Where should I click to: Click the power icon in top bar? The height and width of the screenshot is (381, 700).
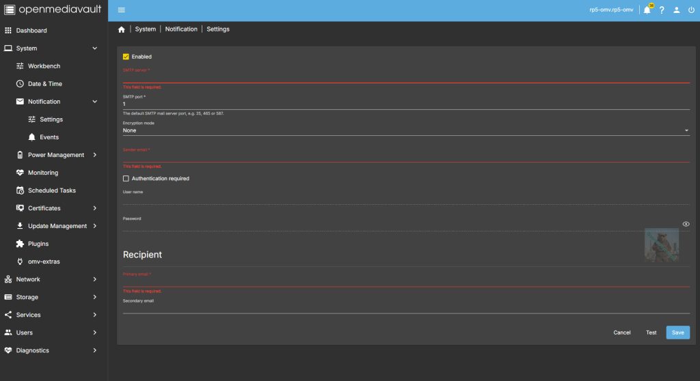690,10
